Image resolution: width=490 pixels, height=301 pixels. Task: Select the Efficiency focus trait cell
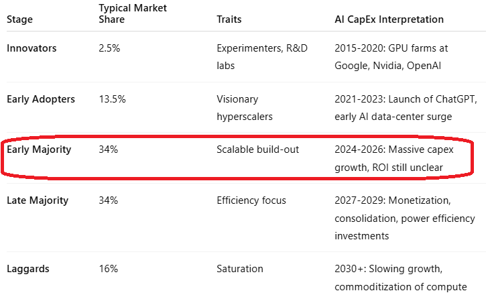tap(251, 200)
